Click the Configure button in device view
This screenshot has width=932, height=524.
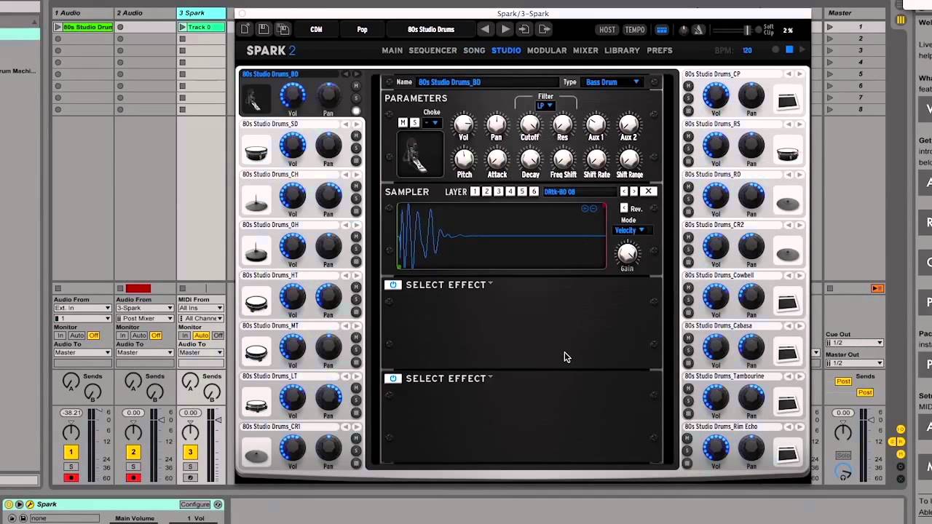[195, 504]
